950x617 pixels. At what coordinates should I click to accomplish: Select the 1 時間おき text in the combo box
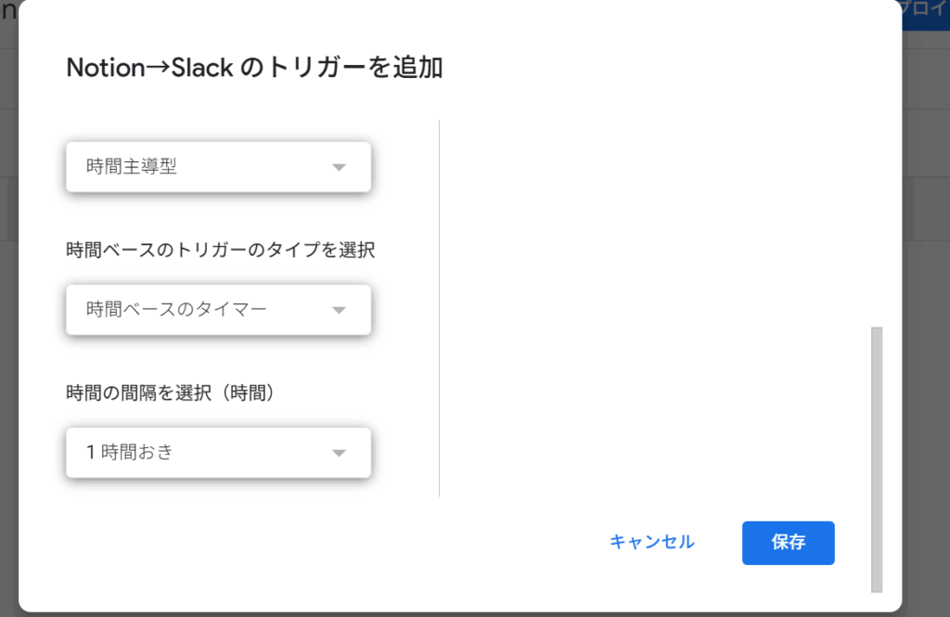click(130, 452)
